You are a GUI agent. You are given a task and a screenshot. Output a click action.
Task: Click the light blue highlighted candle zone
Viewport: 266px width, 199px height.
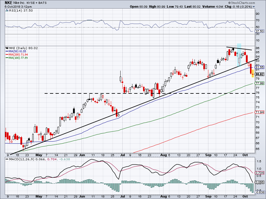click(x=239, y=55)
